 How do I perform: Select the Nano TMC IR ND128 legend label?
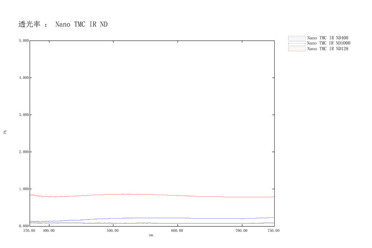327,49
